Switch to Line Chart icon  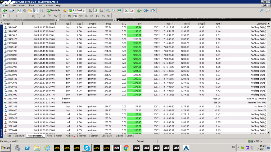point(102,11)
